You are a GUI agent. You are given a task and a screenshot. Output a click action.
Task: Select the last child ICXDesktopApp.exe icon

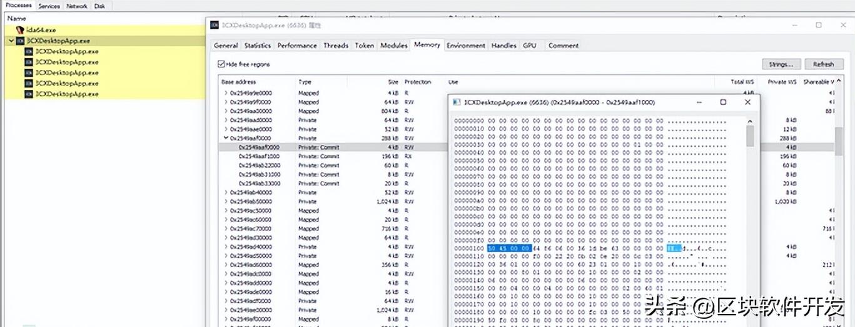29,94
